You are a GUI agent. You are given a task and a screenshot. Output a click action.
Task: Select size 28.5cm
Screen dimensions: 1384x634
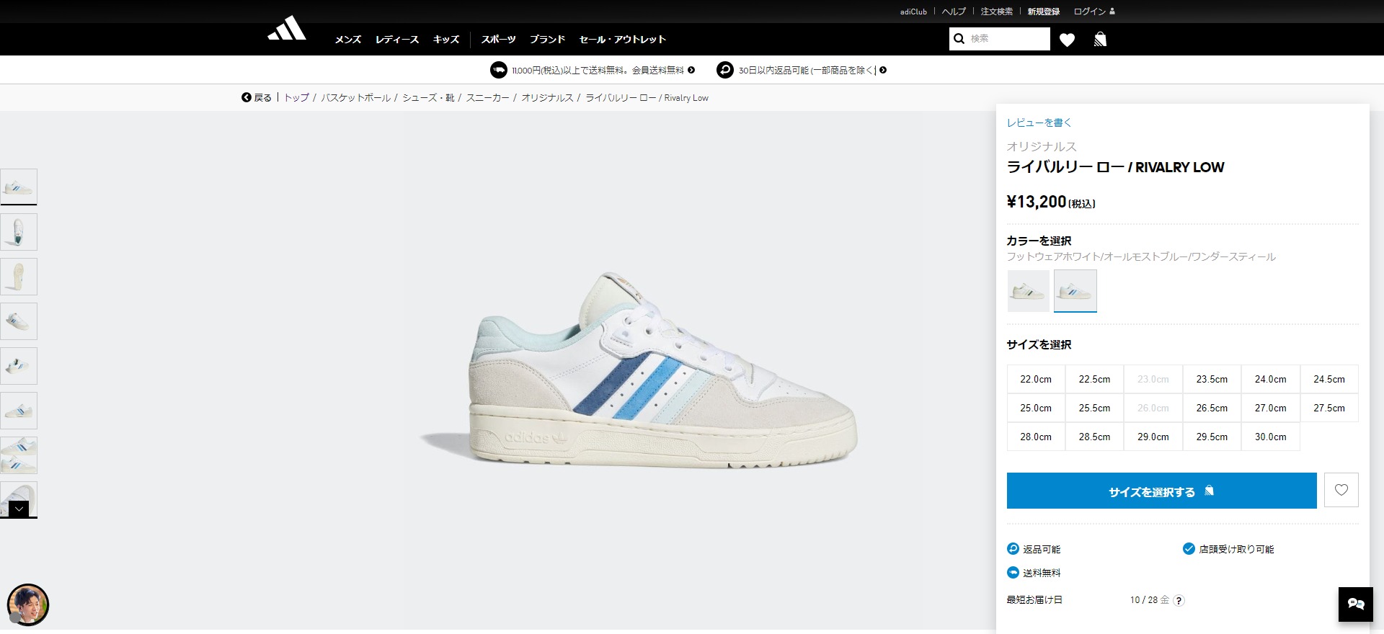(x=1094, y=437)
